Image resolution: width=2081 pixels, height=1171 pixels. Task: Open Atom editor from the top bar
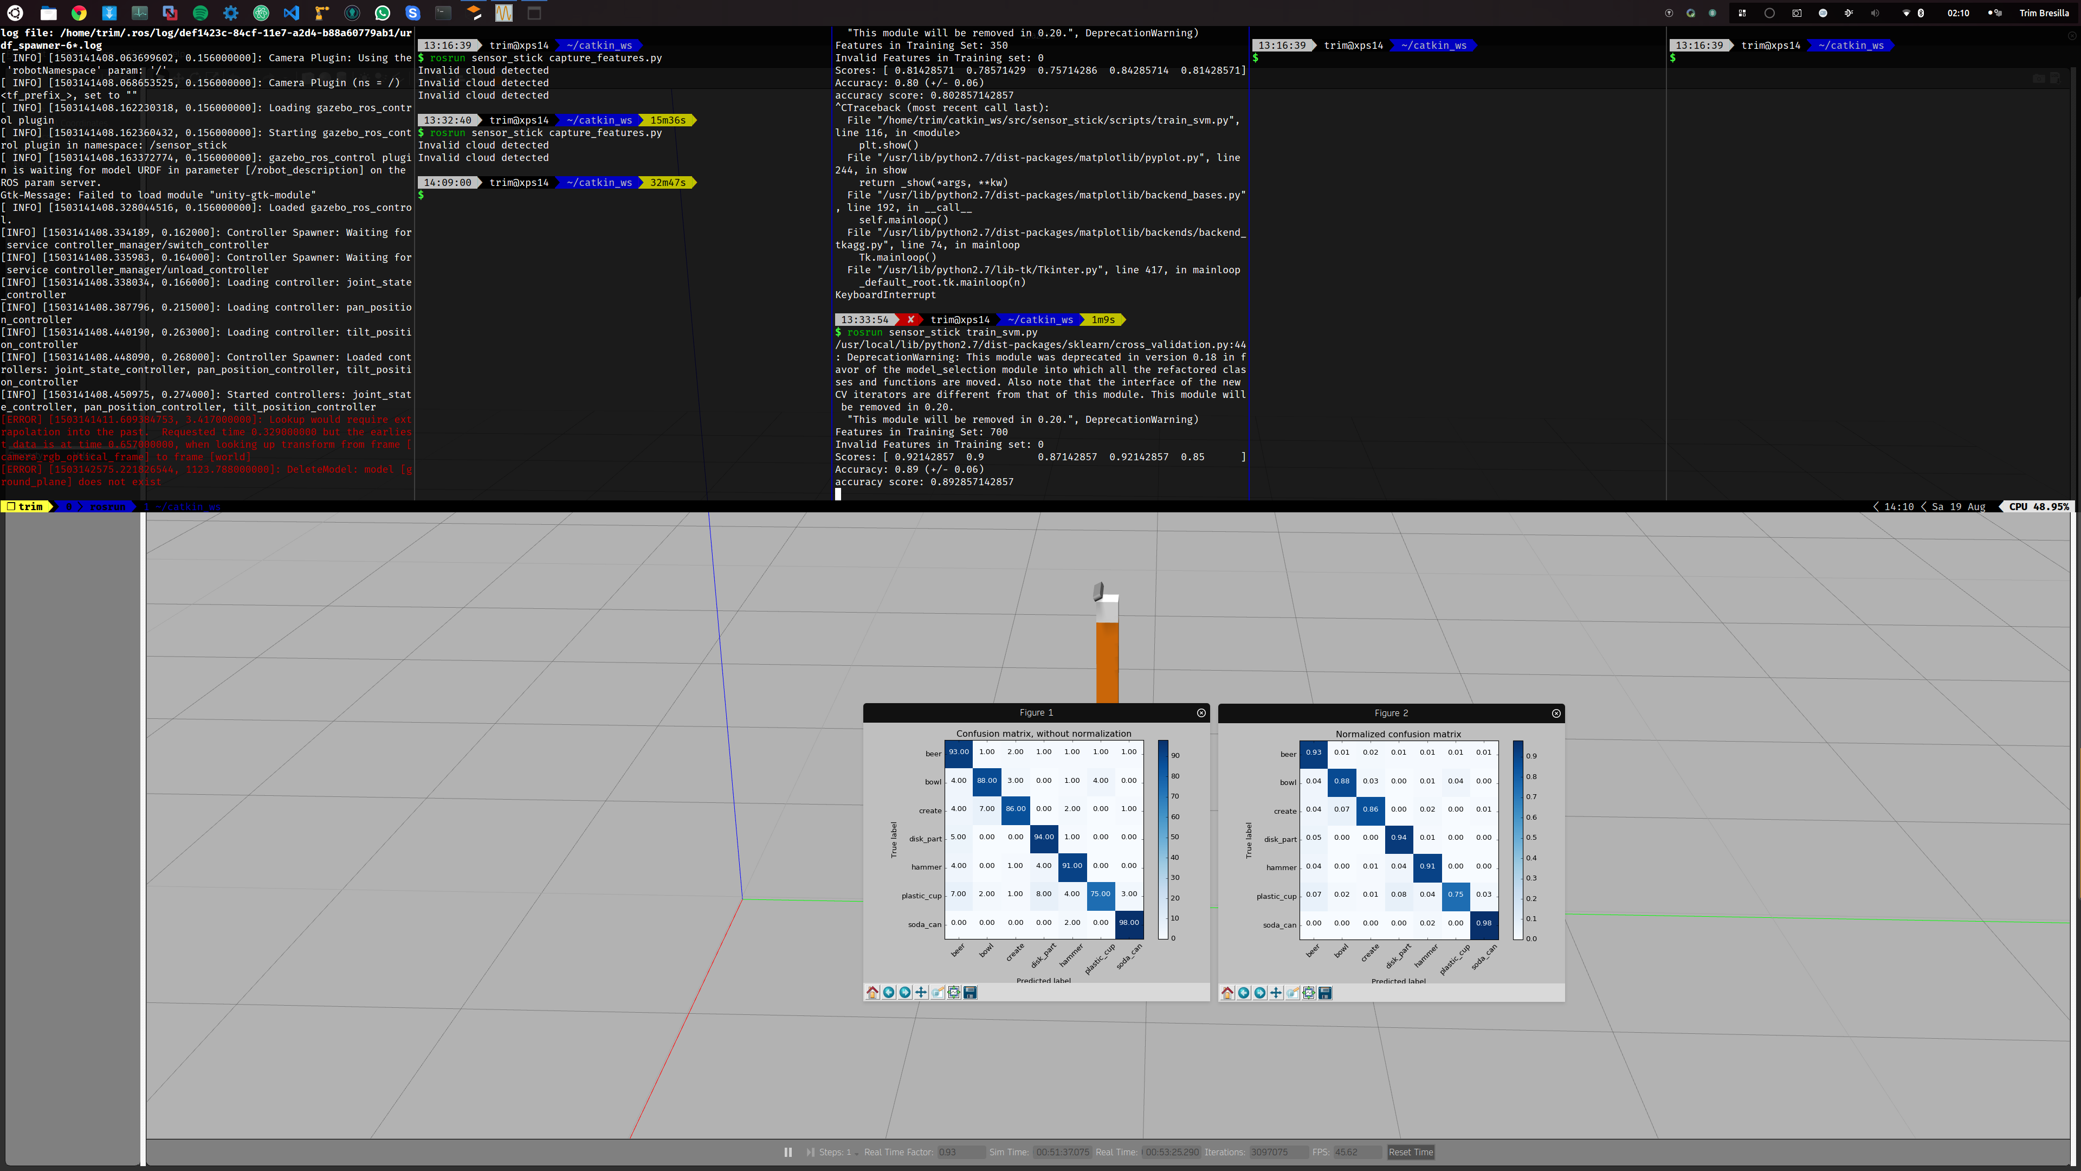tap(261, 13)
